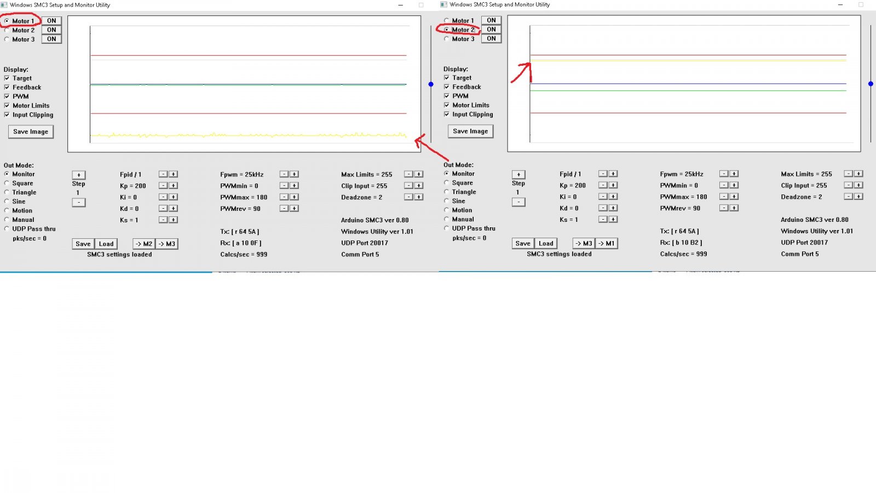This screenshot has height=493, width=876.
Task: Select Motor 1 radio in right window
Action: 447,21
